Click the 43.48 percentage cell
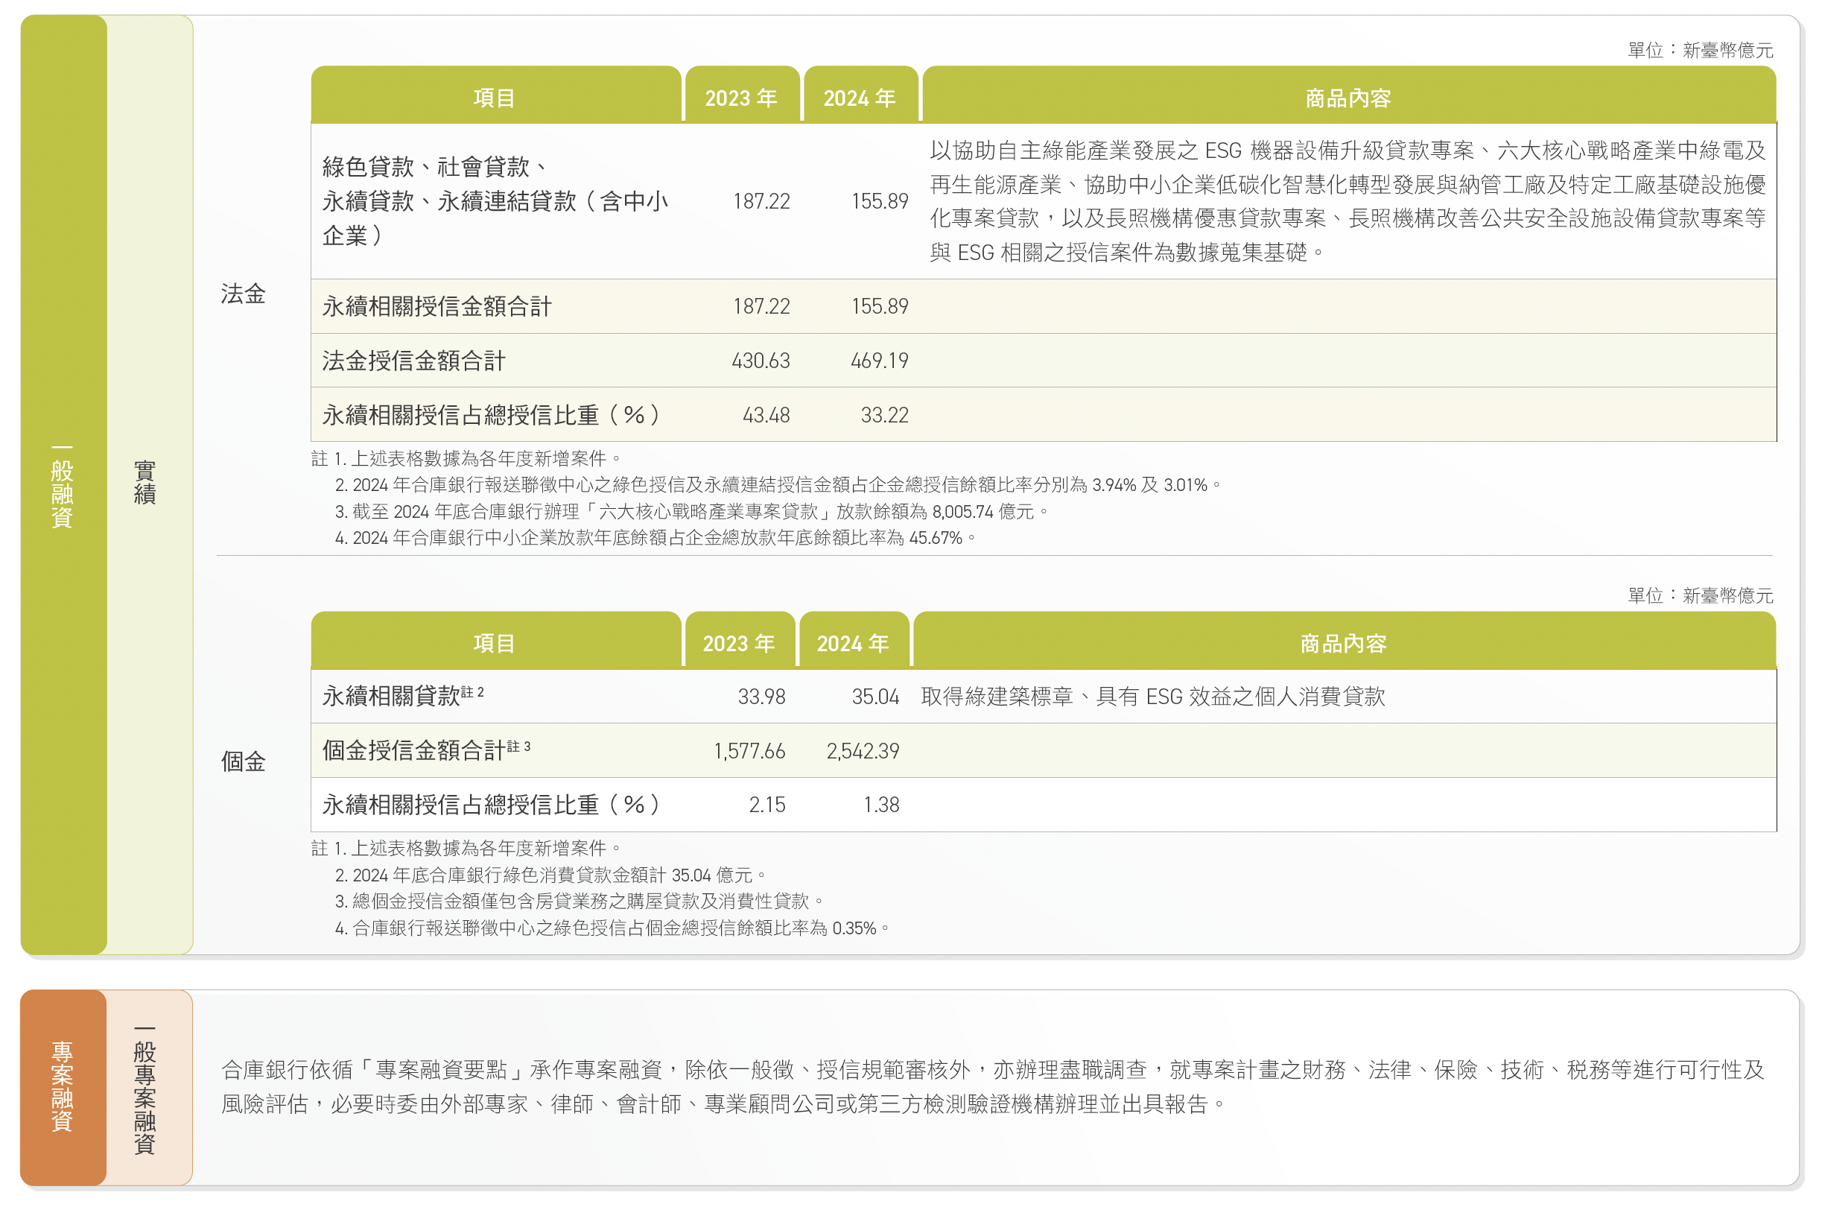 tap(766, 415)
